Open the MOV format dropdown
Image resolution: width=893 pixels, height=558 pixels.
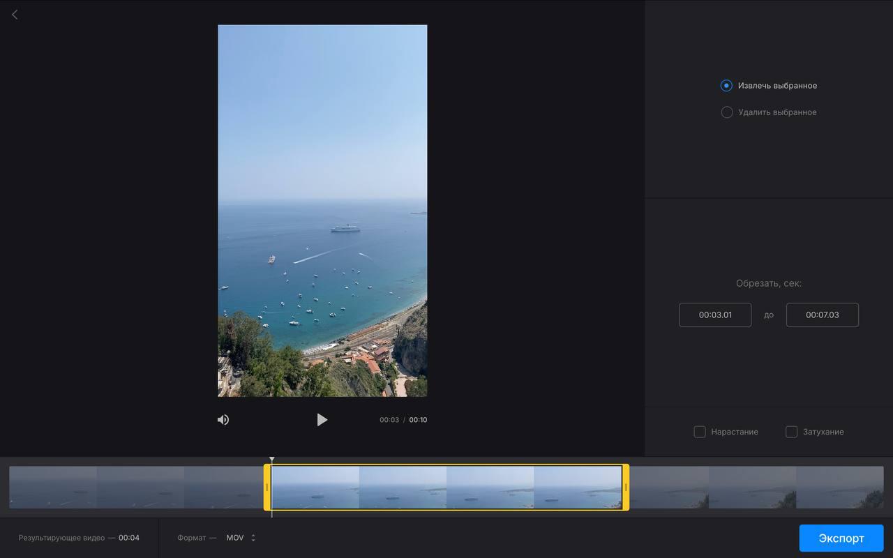[235, 538]
